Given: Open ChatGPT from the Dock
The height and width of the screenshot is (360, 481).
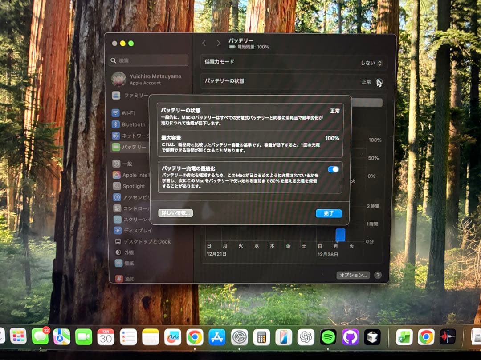Looking at the screenshot, I should point(306,338).
